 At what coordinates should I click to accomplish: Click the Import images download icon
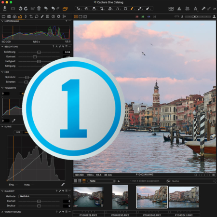tap(5, 8)
